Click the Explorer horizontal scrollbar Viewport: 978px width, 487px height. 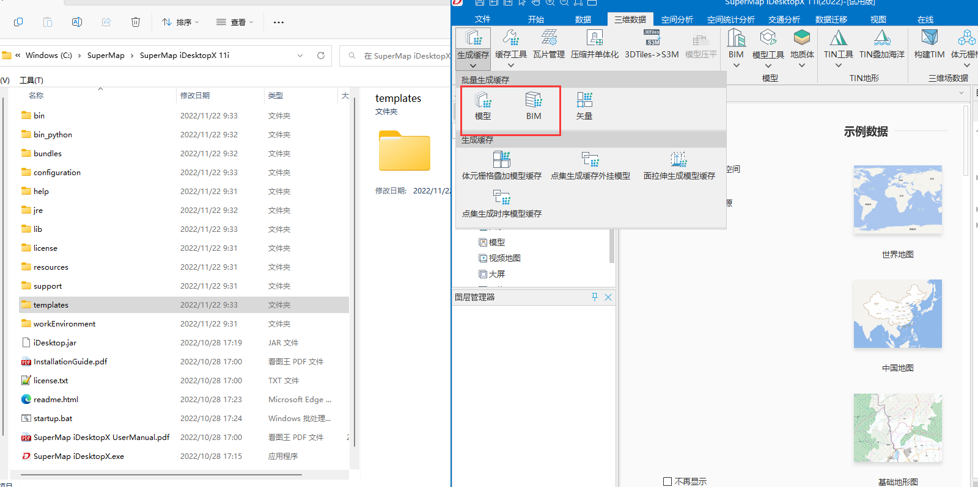pos(161,474)
